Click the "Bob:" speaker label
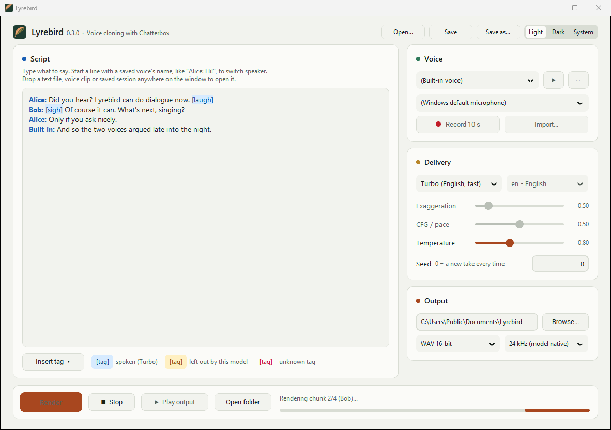 tap(36, 110)
